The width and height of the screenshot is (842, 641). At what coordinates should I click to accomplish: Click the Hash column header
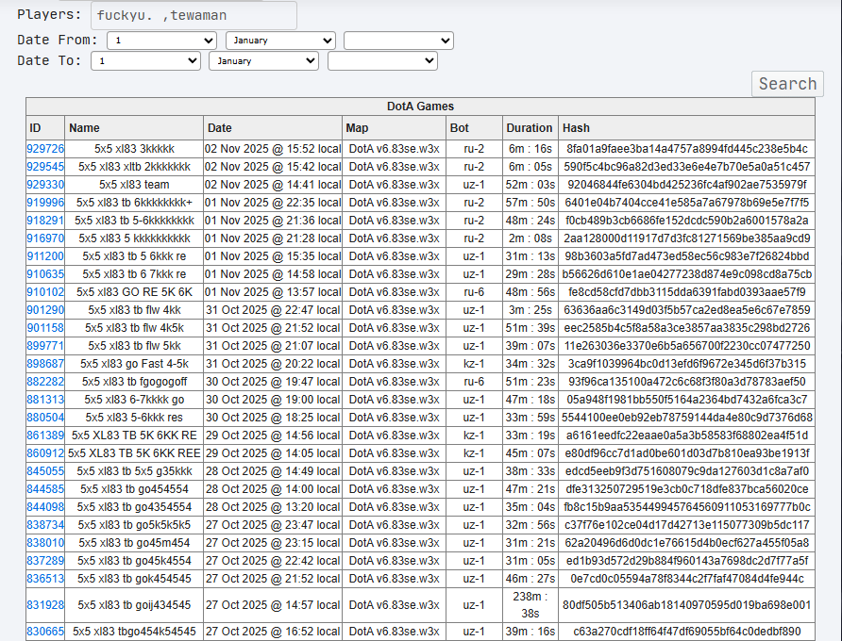(x=686, y=127)
